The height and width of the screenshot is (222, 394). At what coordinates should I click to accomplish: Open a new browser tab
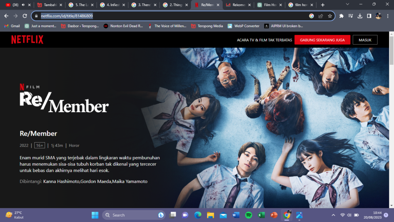[x=323, y=5]
